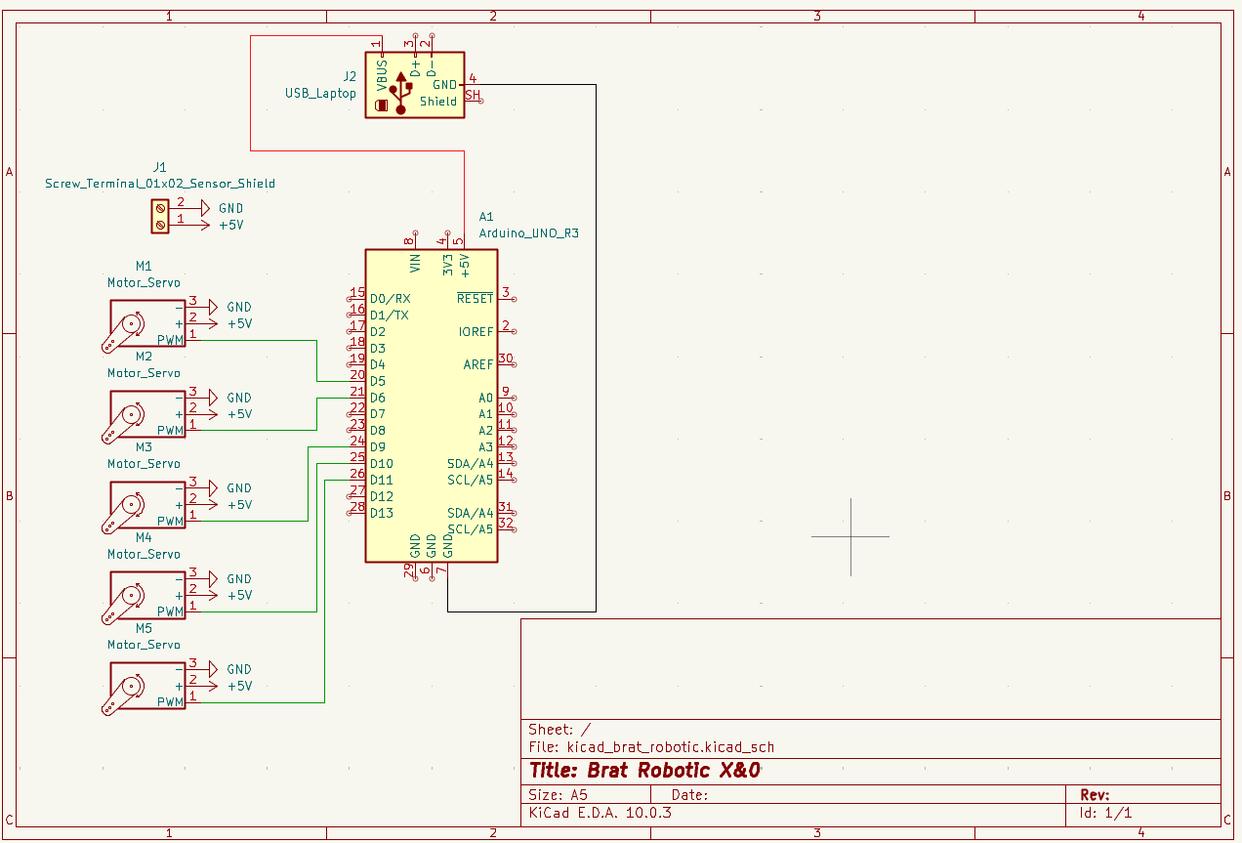This screenshot has width=1242, height=843.
Task: Click the M5 reference label
Action: (x=144, y=628)
